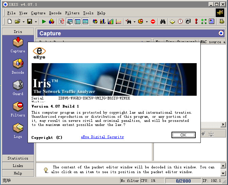The image size is (228, 185).
Task: Select the Decode icon in sidebar
Action: click(x=18, y=66)
